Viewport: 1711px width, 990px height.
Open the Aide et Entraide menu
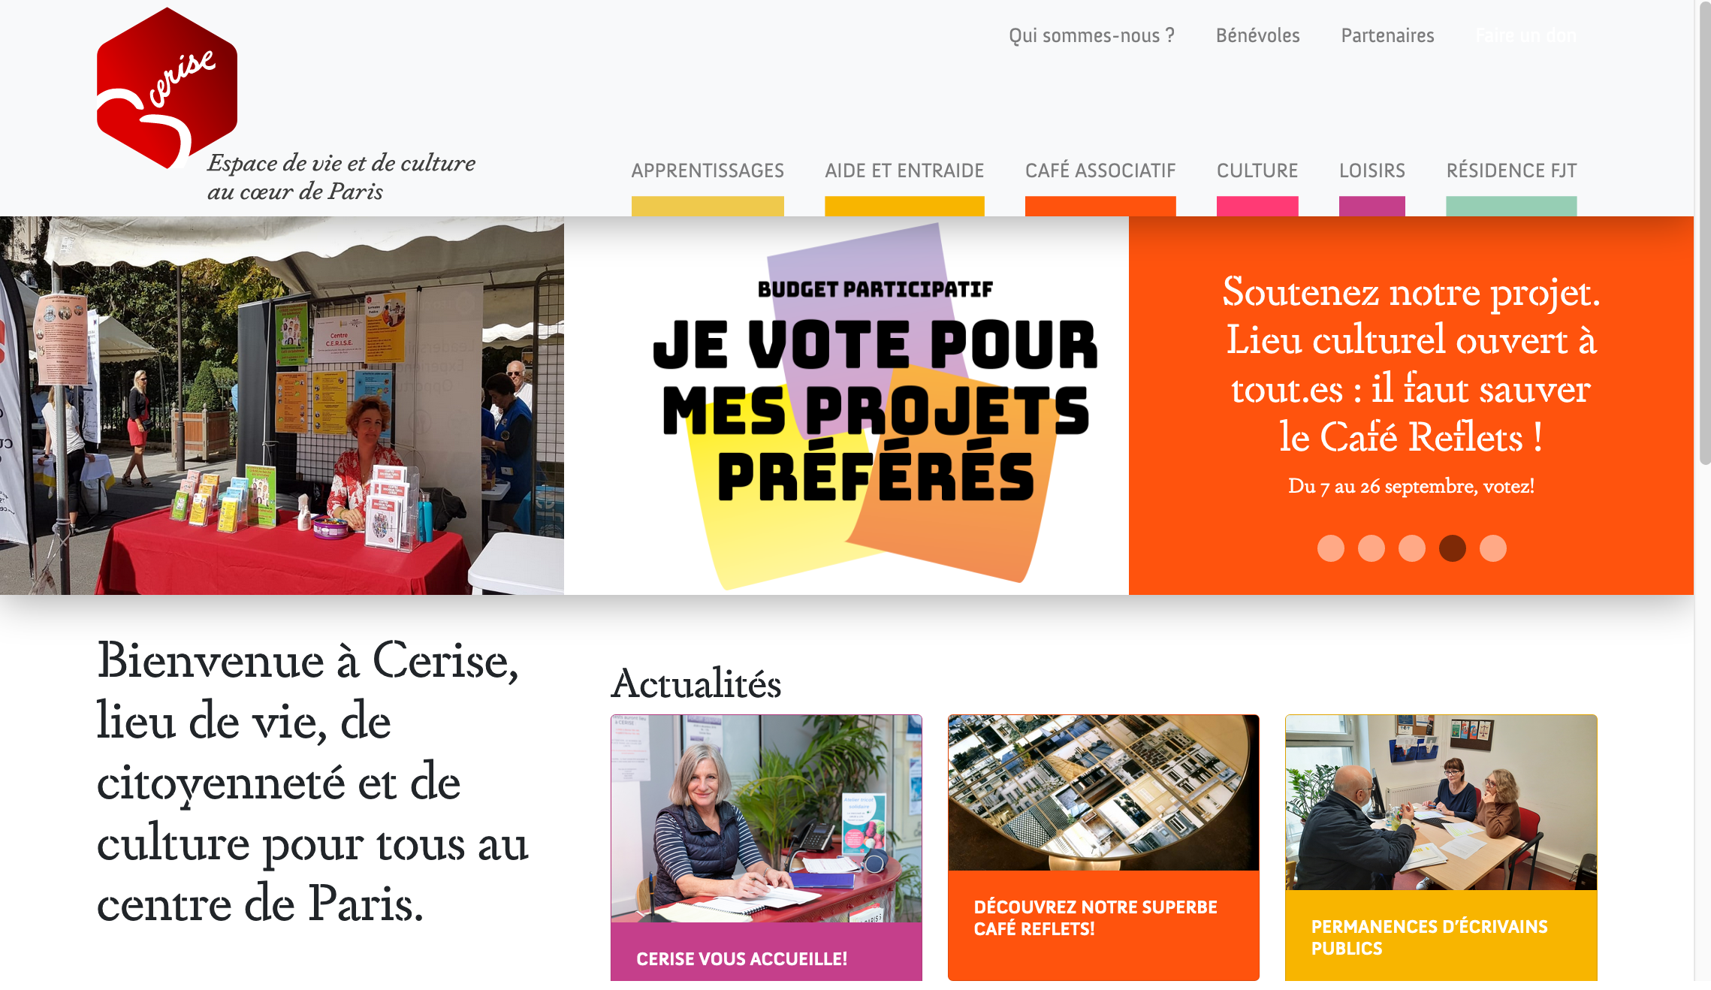904,171
